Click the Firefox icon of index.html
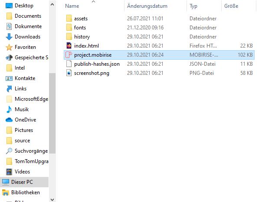 (x=69, y=46)
